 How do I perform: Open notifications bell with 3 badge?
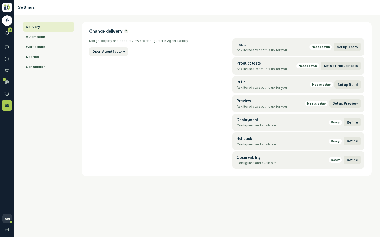click(7, 33)
